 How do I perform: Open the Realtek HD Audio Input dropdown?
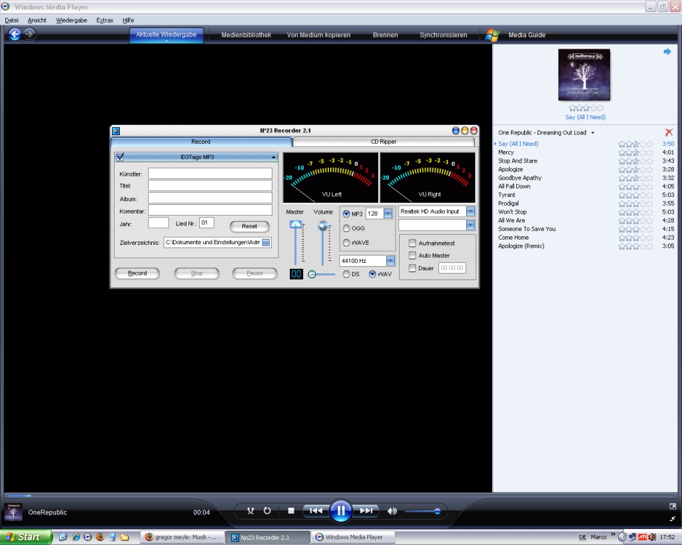coord(470,211)
